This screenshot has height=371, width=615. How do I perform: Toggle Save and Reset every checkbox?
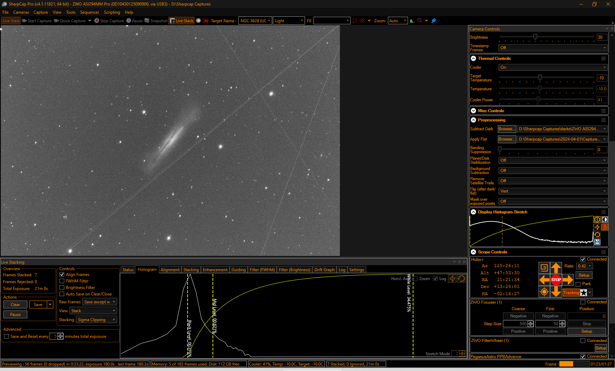(6, 336)
